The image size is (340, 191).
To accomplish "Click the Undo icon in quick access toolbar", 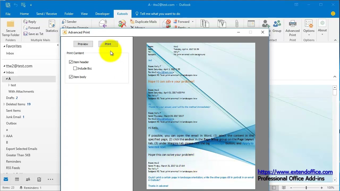I will click(16, 5).
